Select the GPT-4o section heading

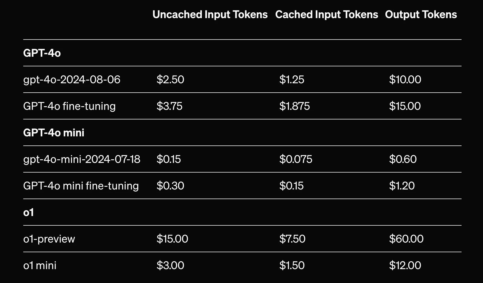pyautogui.click(x=42, y=53)
